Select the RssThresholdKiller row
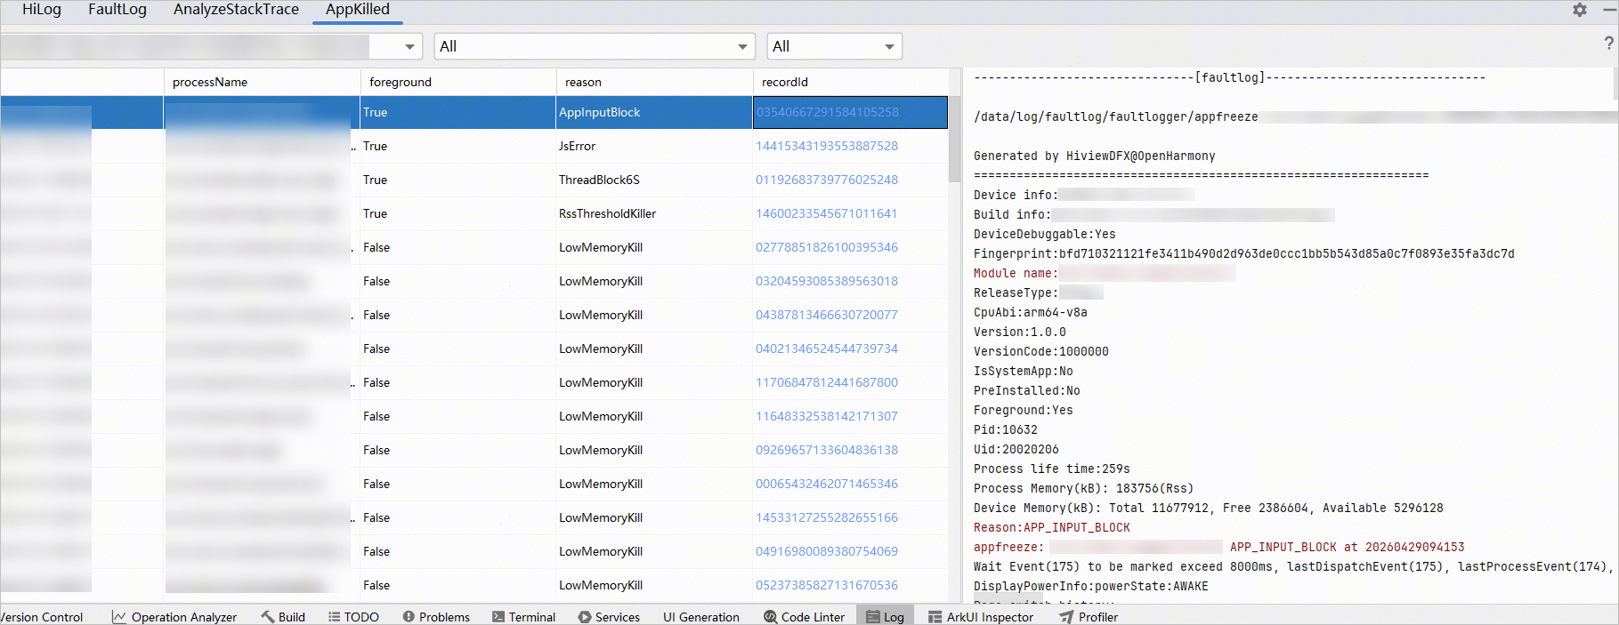The image size is (1619, 625). pyautogui.click(x=474, y=213)
